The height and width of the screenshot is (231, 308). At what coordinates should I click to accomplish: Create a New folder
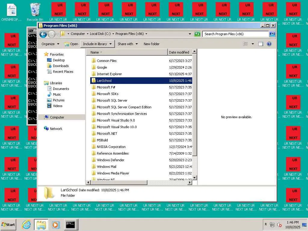coord(152,44)
